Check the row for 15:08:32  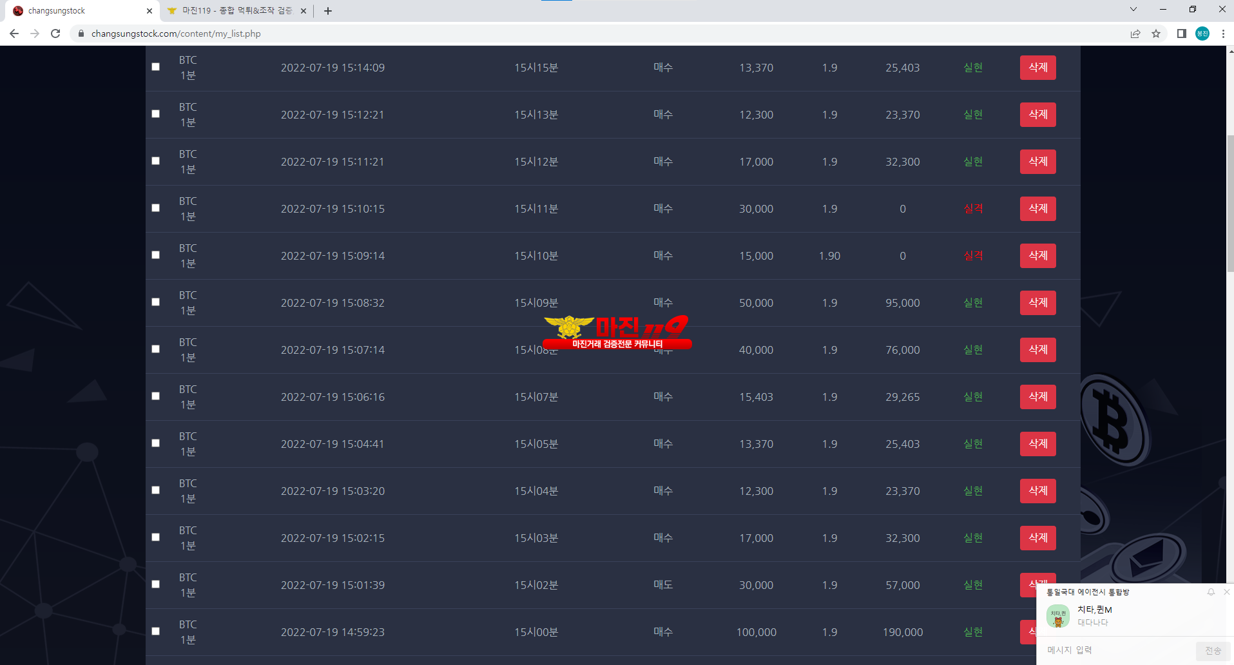(155, 302)
